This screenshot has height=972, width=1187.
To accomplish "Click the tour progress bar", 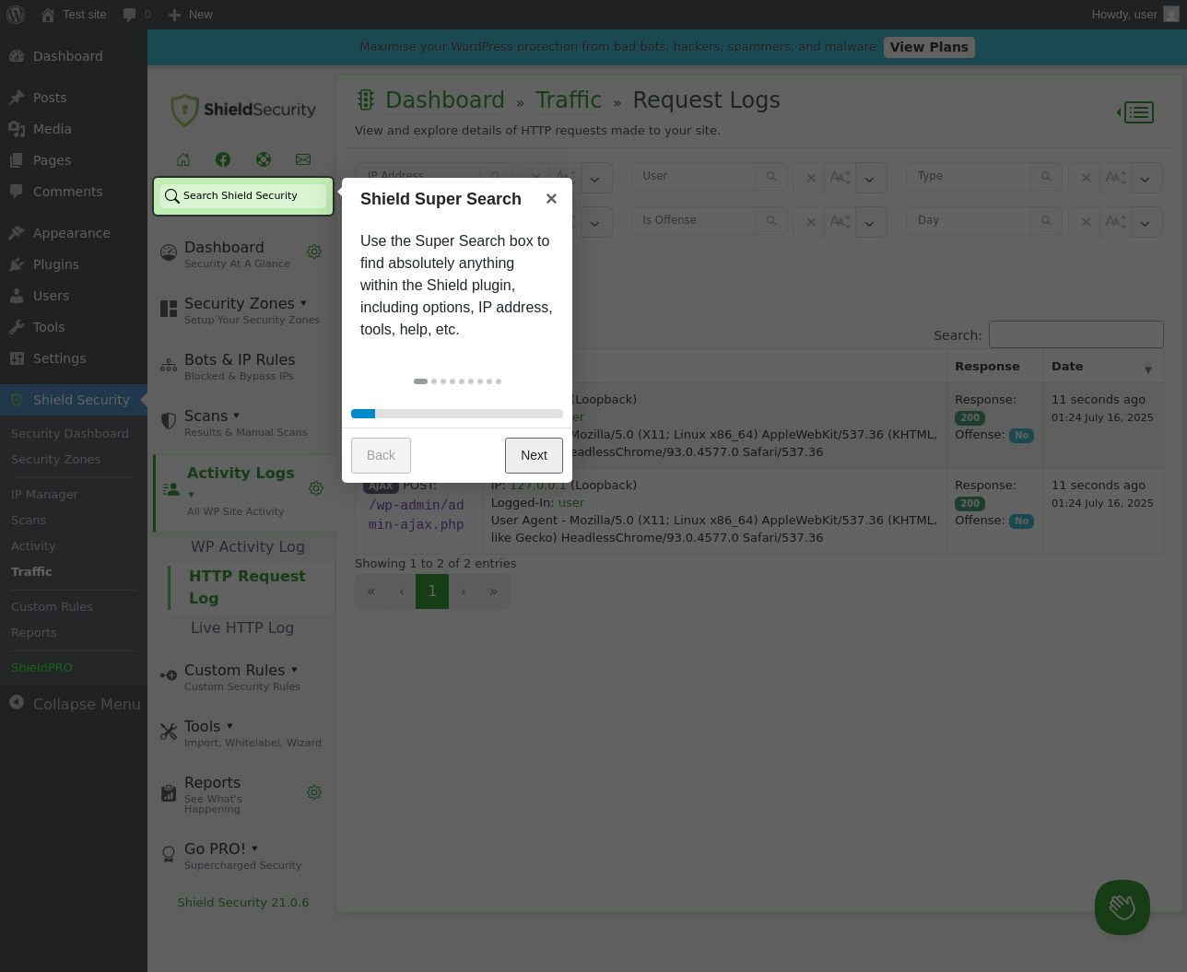I will pos(457,414).
